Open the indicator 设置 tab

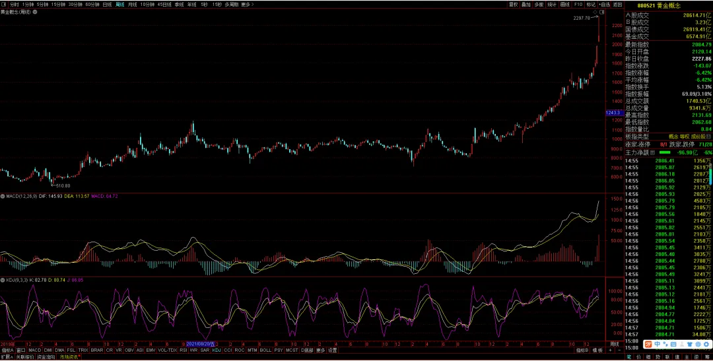point(333,350)
